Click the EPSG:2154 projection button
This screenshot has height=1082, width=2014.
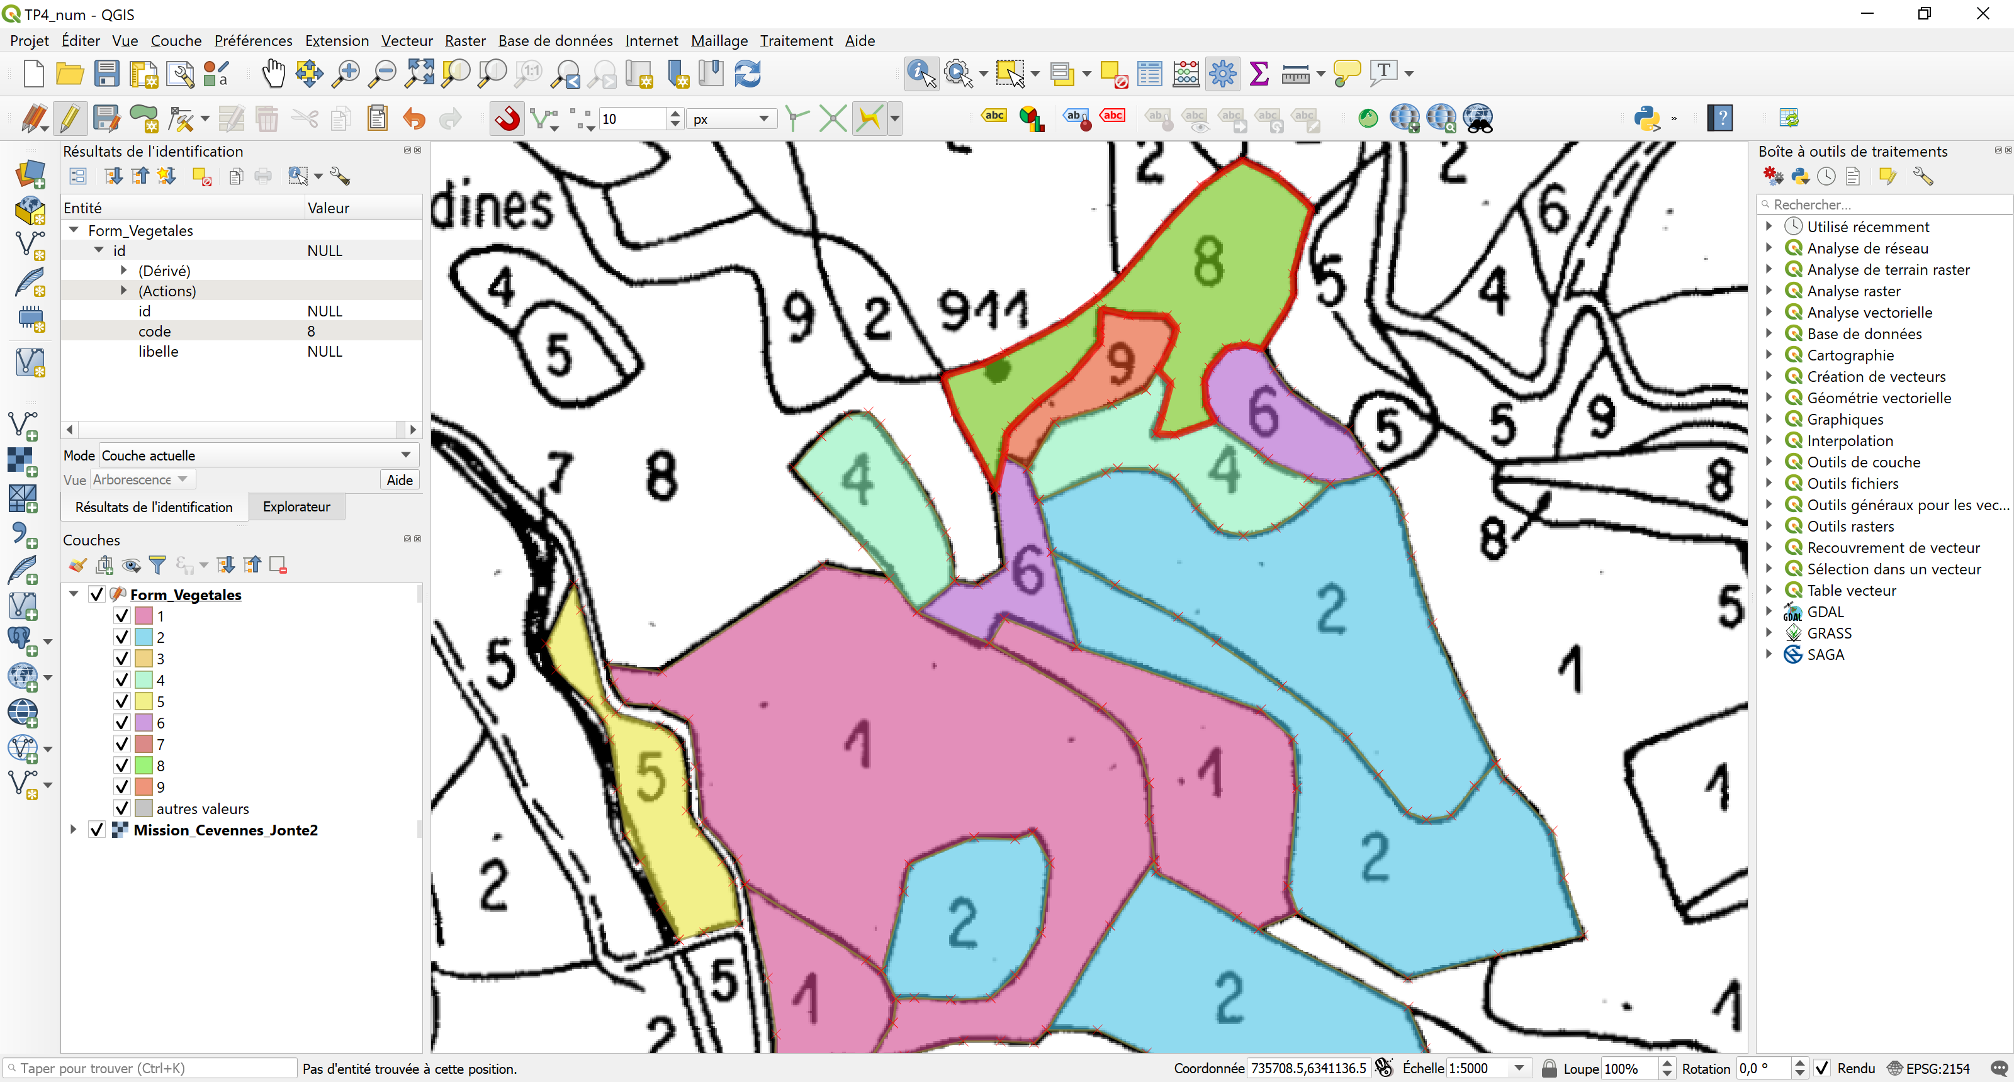pyautogui.click(x=1929, y=1068)
